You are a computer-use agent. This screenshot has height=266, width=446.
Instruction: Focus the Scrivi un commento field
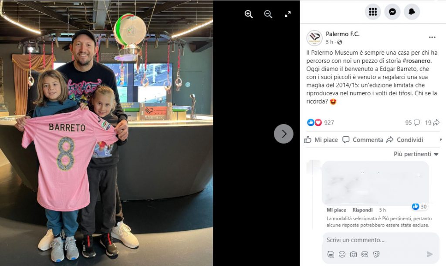tap(381, 240)
